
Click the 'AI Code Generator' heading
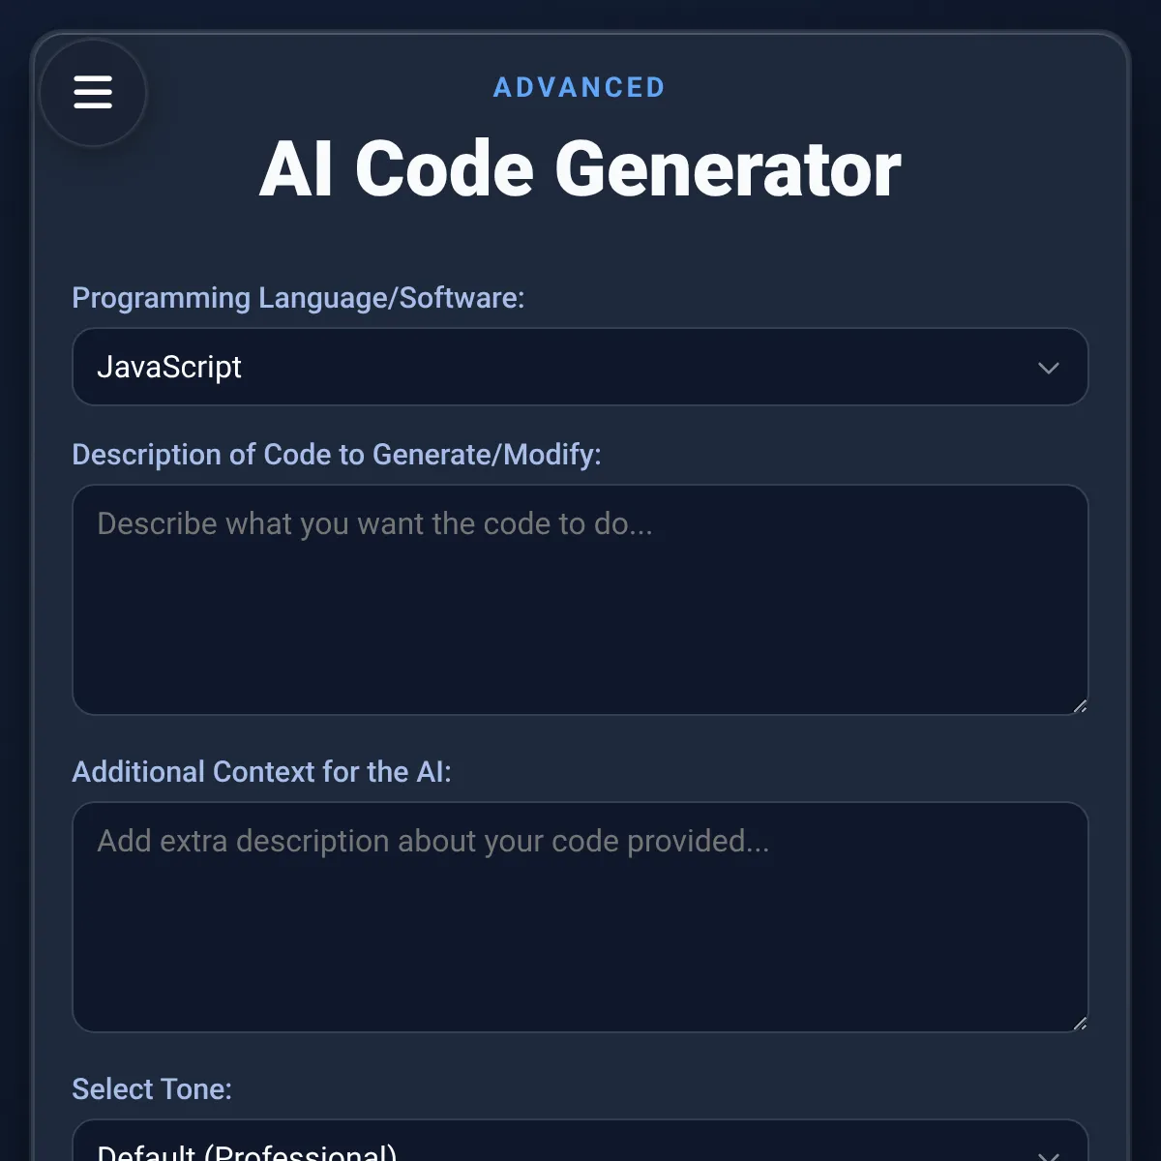[x=580, y=169]
